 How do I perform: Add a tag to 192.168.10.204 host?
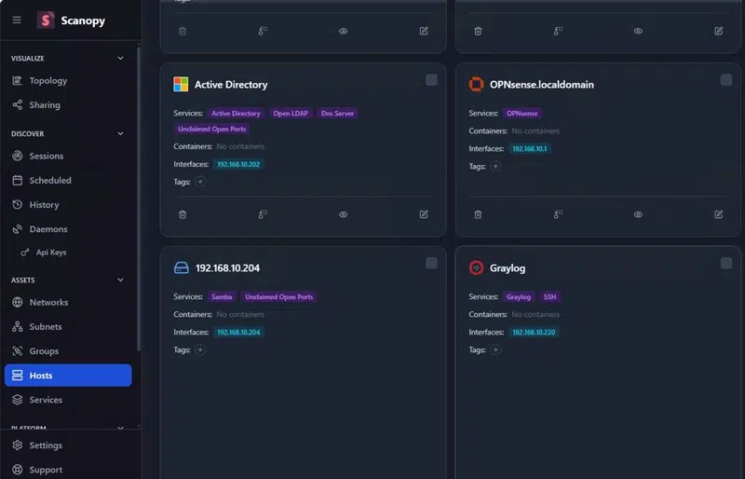pyautogui.click(x=200, y=349)
